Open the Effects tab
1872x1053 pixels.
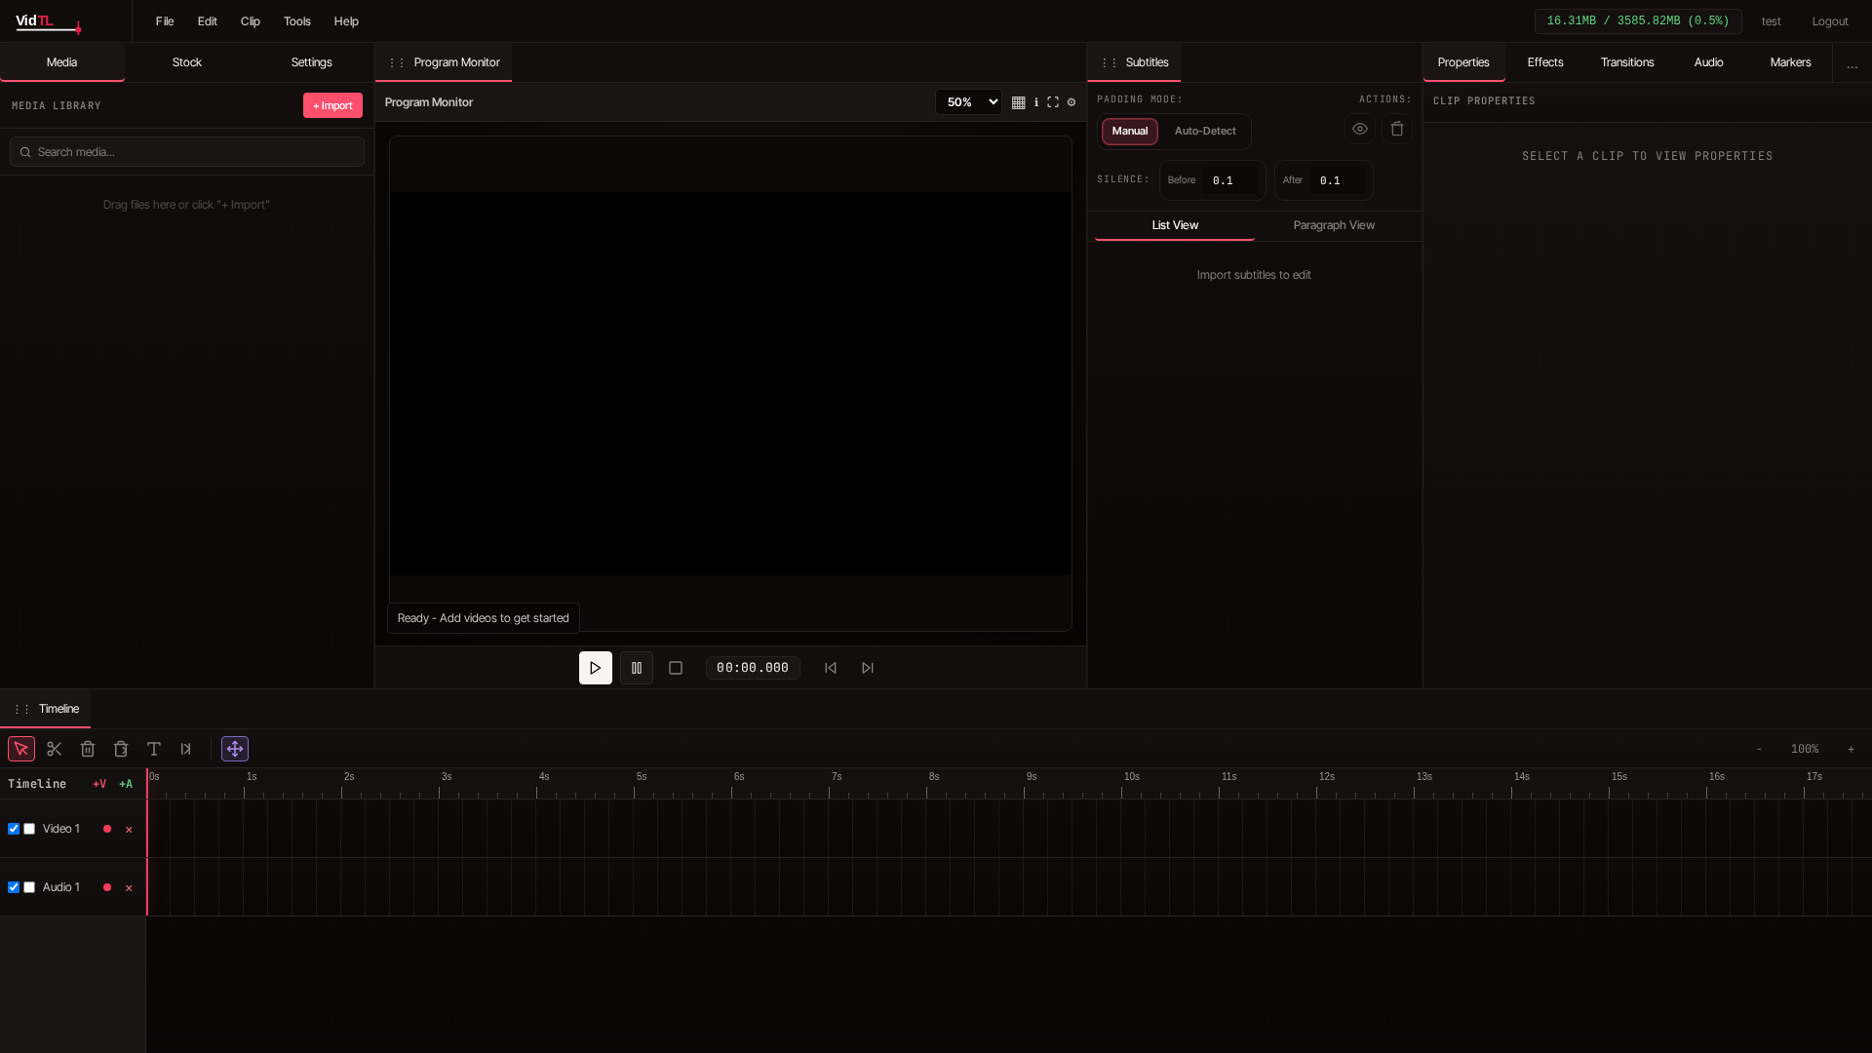[x=1545, y=62]
